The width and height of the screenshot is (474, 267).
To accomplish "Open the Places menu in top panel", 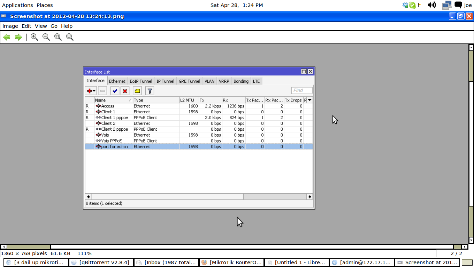I will (45, 5).
